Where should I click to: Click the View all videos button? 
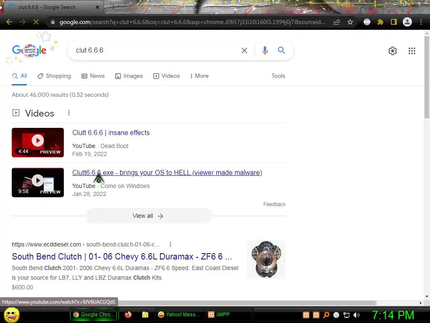click(x=148, y=216)
